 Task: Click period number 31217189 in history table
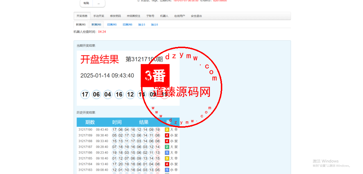point(85,135)
